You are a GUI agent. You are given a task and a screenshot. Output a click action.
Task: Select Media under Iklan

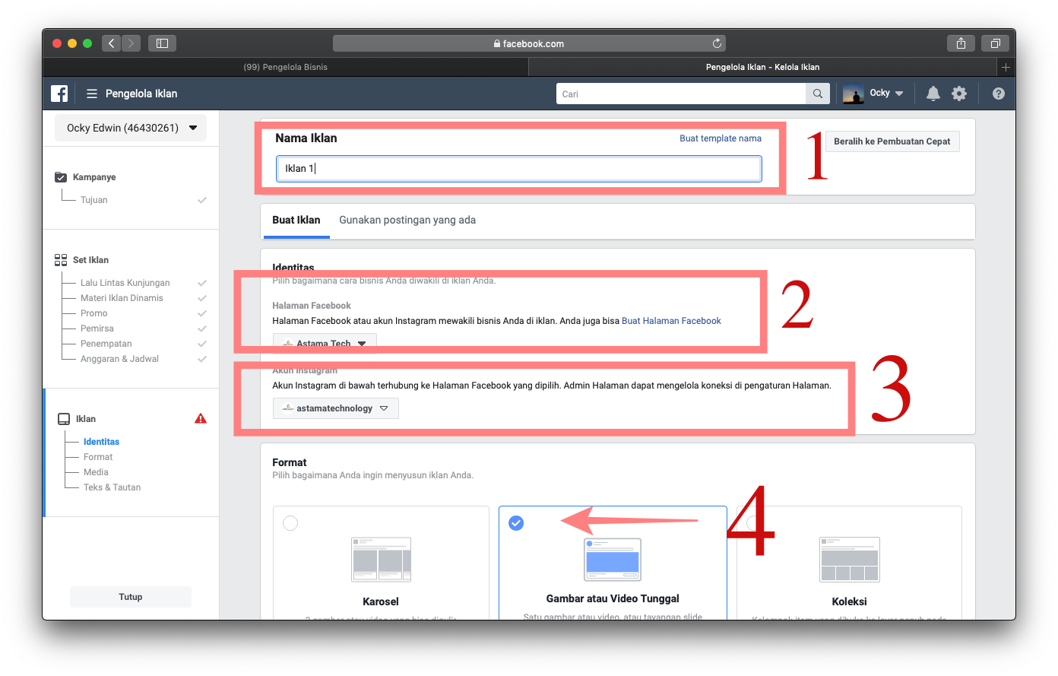coord(96,472)
